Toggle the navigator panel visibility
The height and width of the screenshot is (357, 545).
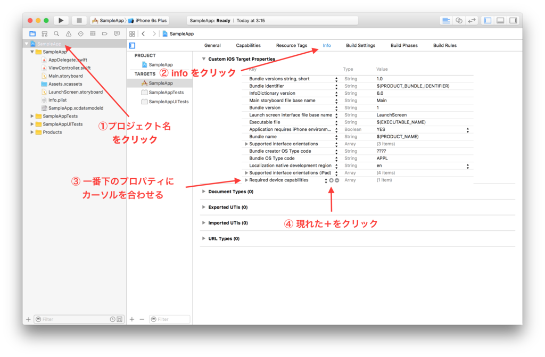(x=488, y=21)
